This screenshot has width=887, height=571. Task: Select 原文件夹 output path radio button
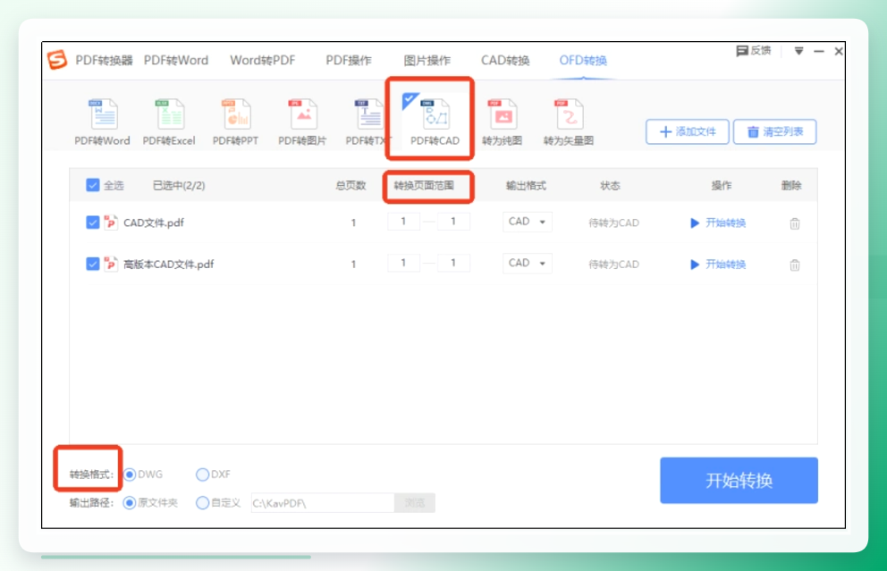(x=130, y=502)
